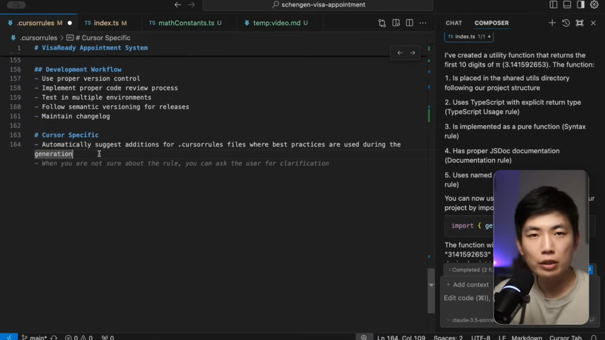
Task: Start a new composer with the plus icon
Action: [552, 23]
